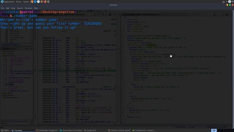The height and width of the screenshot is (132, 234).
Task: Open the network tray icon in top panel
Action: [x=223, y=1]
